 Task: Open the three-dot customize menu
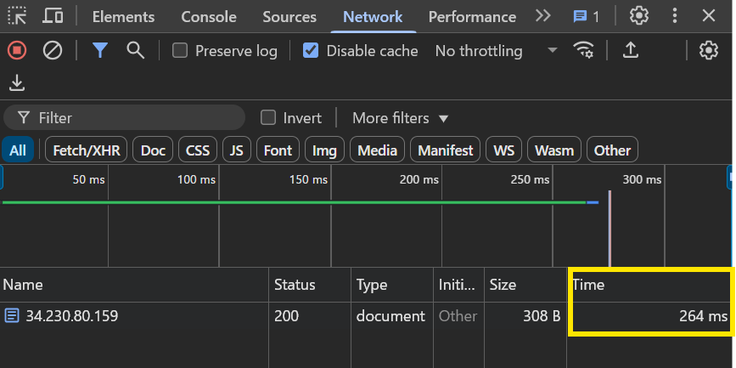click(x=675, y=16)
